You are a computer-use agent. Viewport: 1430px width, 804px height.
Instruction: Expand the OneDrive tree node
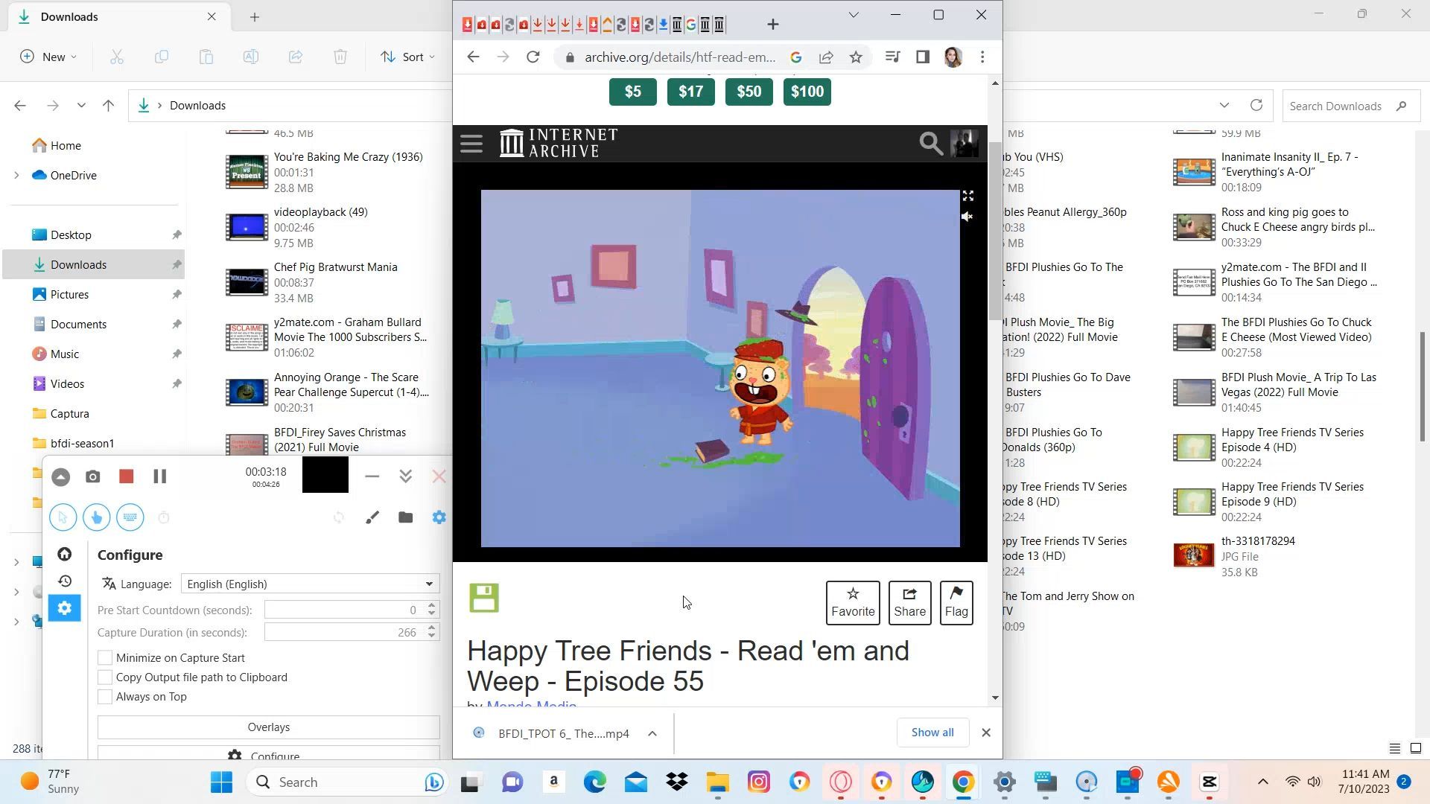pyautogui.click(x=16, y=176)
